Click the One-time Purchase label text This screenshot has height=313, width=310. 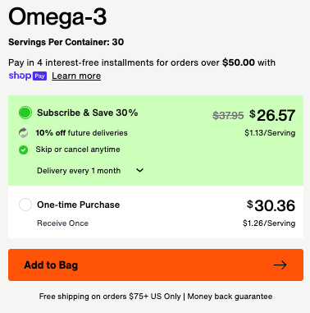point(79,205)
